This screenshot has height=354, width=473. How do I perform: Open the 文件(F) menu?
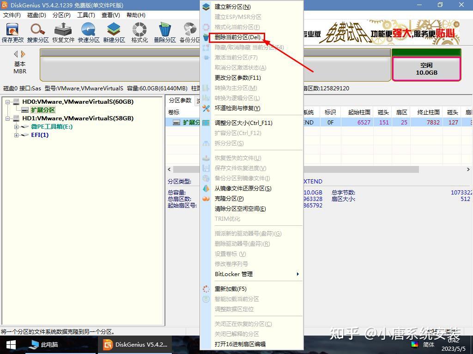coord(12,15)
